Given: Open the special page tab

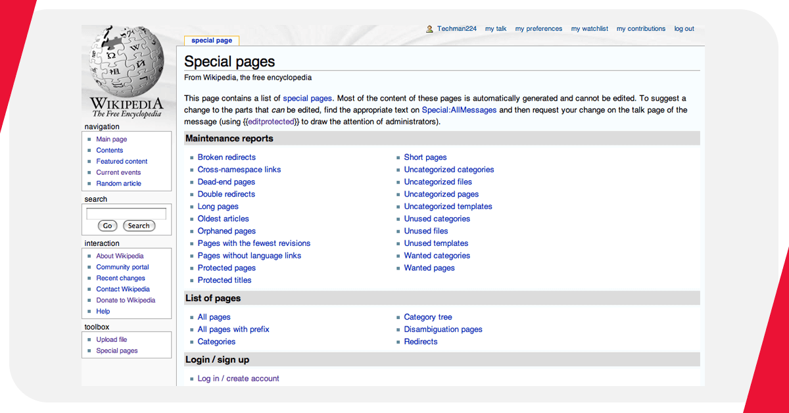Looking at the screenshot, I should 212,41.
